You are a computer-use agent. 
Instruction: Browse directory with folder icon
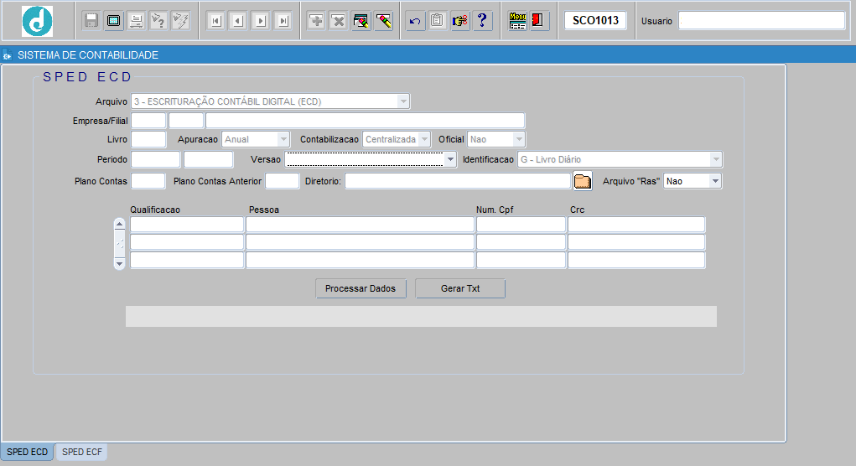click(583, 181)
